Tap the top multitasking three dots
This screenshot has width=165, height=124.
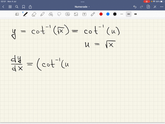coord(82,2)
